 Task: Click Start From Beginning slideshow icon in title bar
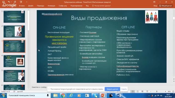tap(21, 2)
